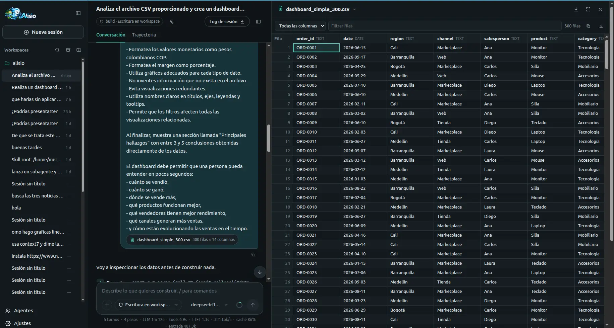This screenshot has height=328, width=614.
Task: Open Escritura en workspace mode dropdown
Action: (148, 305)
